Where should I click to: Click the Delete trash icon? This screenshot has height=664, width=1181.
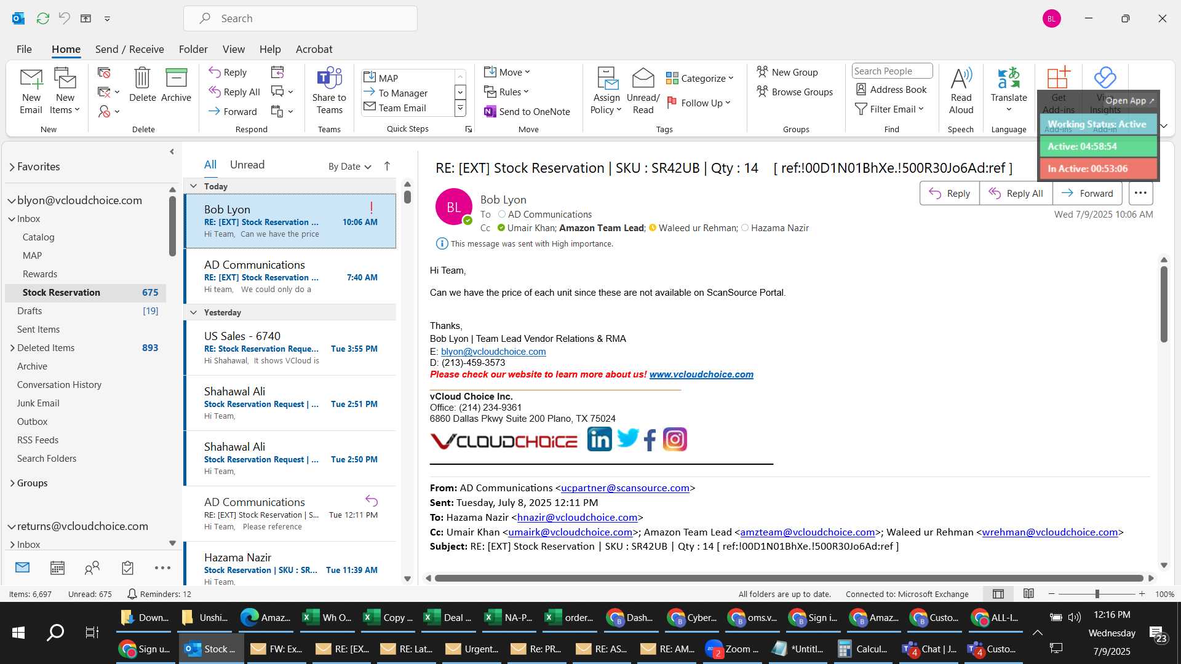click(142, 85)
